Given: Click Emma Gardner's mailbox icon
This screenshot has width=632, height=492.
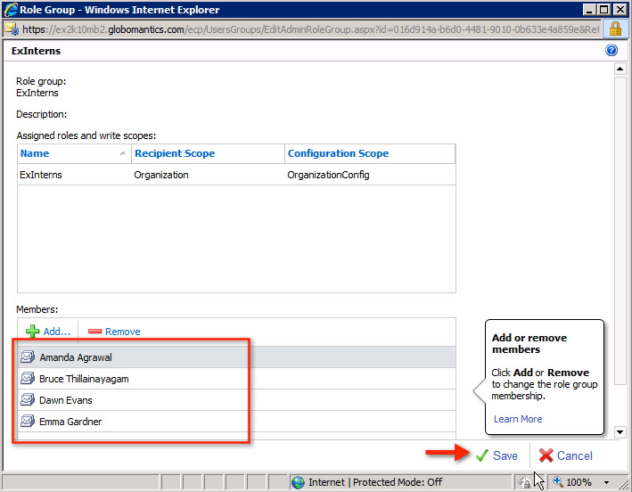Looking at the screenshot, I should pos(28,421).
